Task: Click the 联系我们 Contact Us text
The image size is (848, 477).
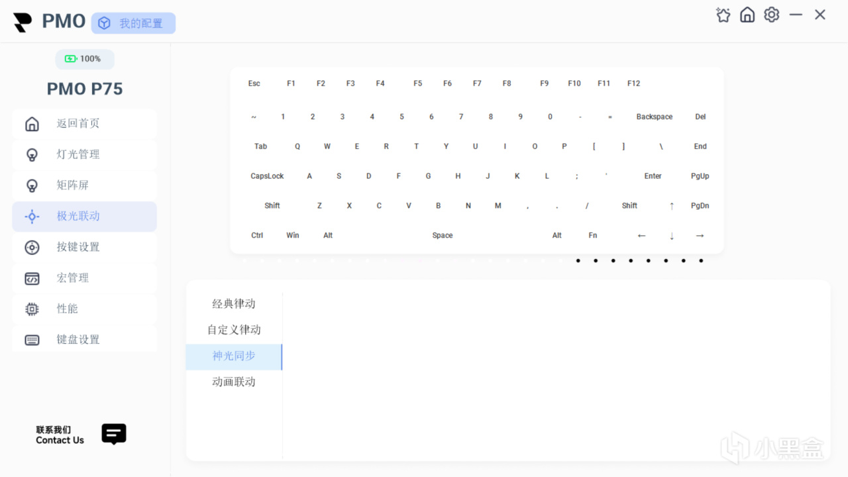Action: pos(60,435)
